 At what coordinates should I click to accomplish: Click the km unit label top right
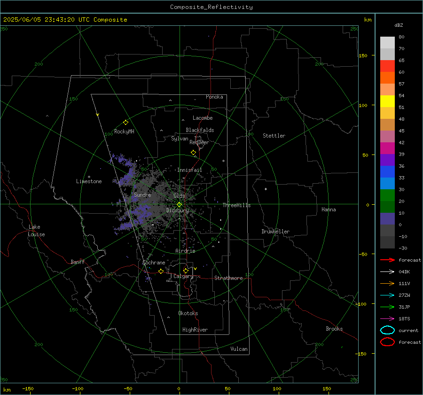[x=368, y=20]
